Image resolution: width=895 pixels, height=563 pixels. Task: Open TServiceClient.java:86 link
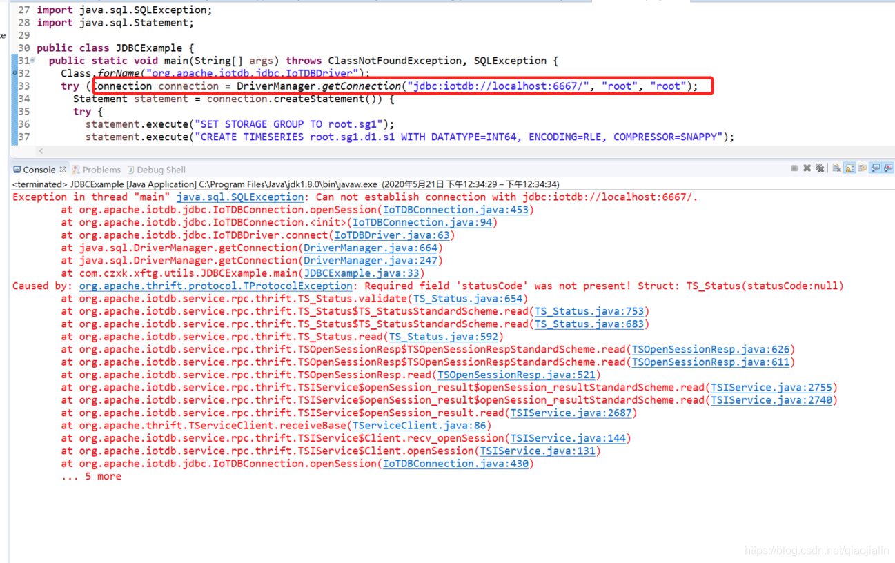coord(419,426)
